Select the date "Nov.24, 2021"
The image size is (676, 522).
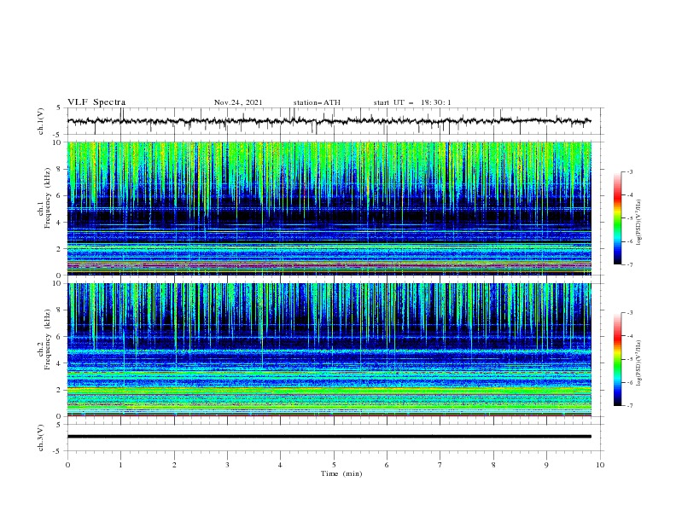point(238,102)
